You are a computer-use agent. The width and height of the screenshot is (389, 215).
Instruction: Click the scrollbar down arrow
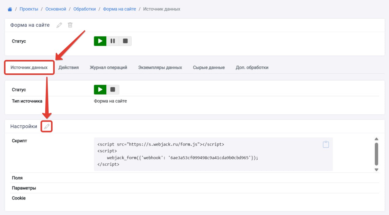[x=376, y=169]
